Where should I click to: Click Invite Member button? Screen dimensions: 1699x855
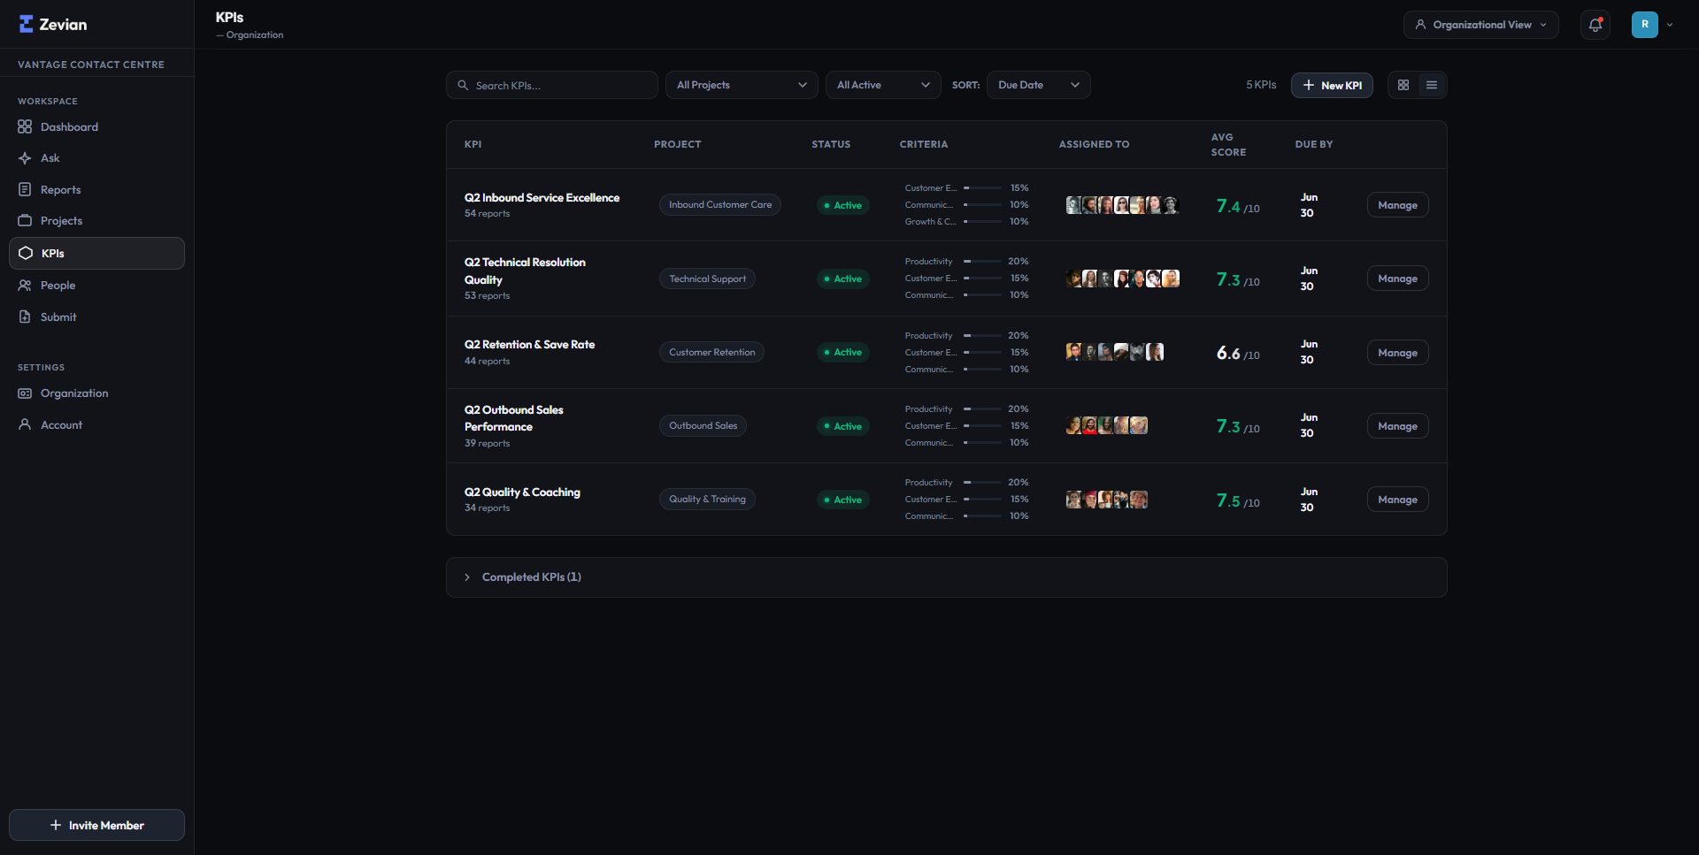tap(96, 825)
